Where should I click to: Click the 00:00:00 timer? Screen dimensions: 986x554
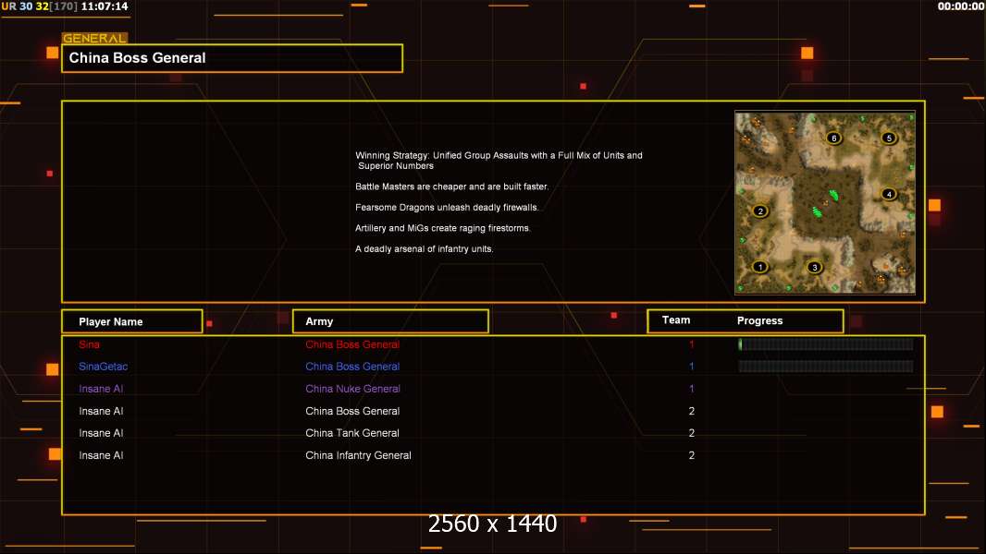[961, 6]
